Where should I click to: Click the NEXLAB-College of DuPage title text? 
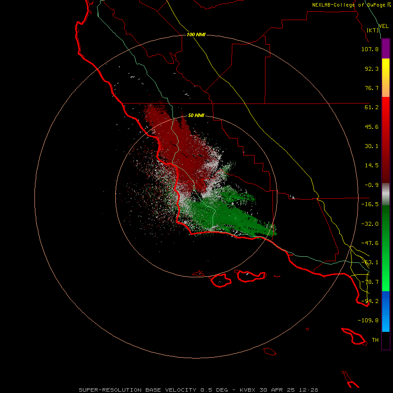point(349,5)
